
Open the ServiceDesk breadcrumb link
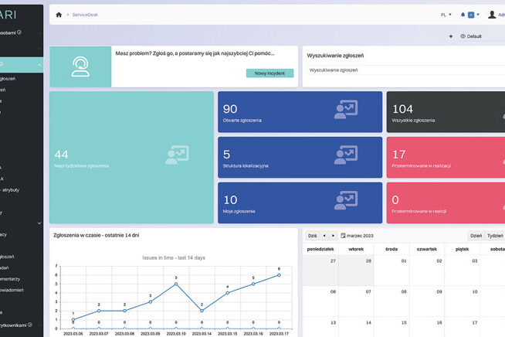85,15
